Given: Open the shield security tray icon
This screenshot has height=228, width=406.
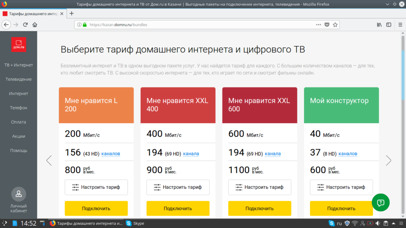Looking at the screenshot, I should 347,223.
